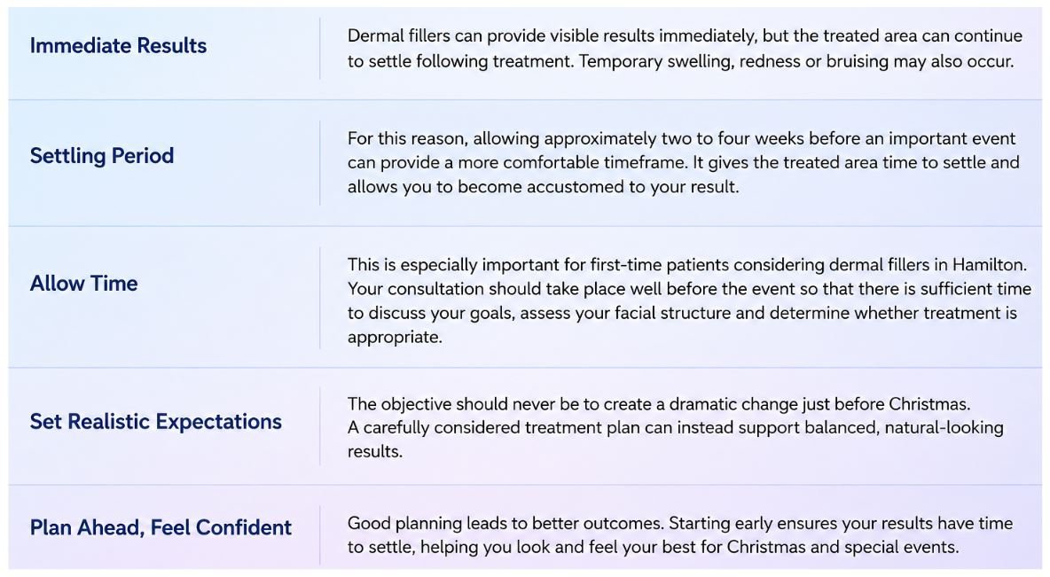
Task: Click the Allow Time heading
Action: [83, 283]
